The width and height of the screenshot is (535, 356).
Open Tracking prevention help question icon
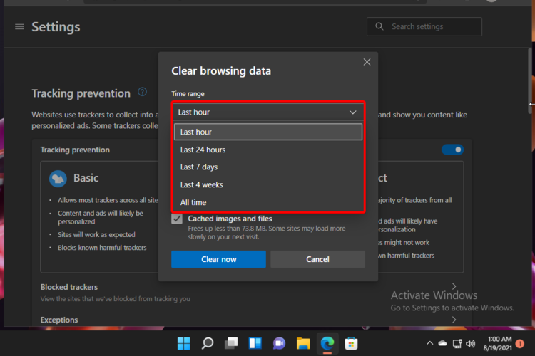point(142,92)
